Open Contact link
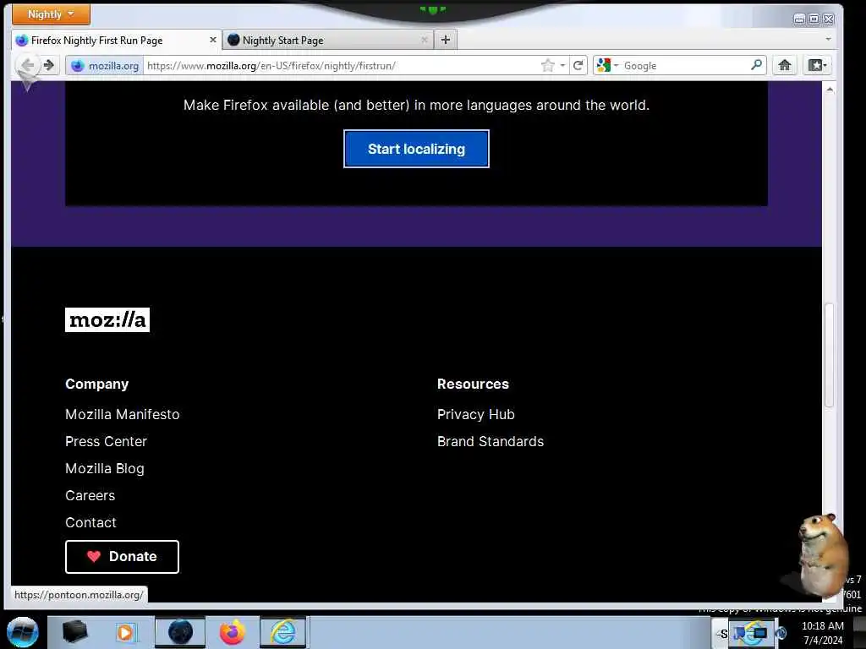 pos(90,522)
